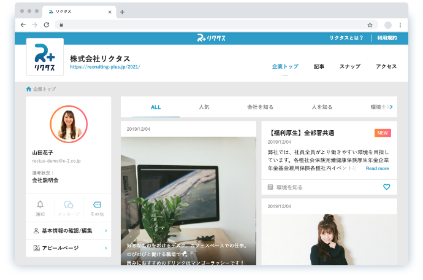Click the notification bell icon
Viewport: 423px width, 280px height.
point(40,205)
